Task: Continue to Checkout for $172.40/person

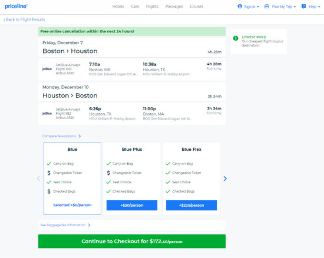Action: click(x=132, y=242)
